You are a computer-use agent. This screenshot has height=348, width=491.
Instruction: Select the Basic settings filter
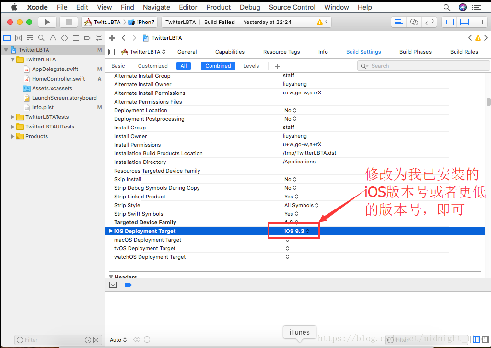[118, 66]
